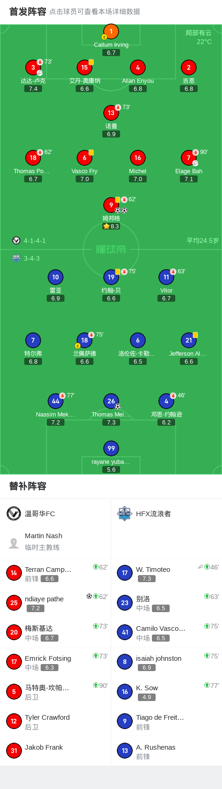Image resolution: width=222 pixels, height=789 pixels.
Task: Click the 温哥华FC team name
Action: point(40,514)
